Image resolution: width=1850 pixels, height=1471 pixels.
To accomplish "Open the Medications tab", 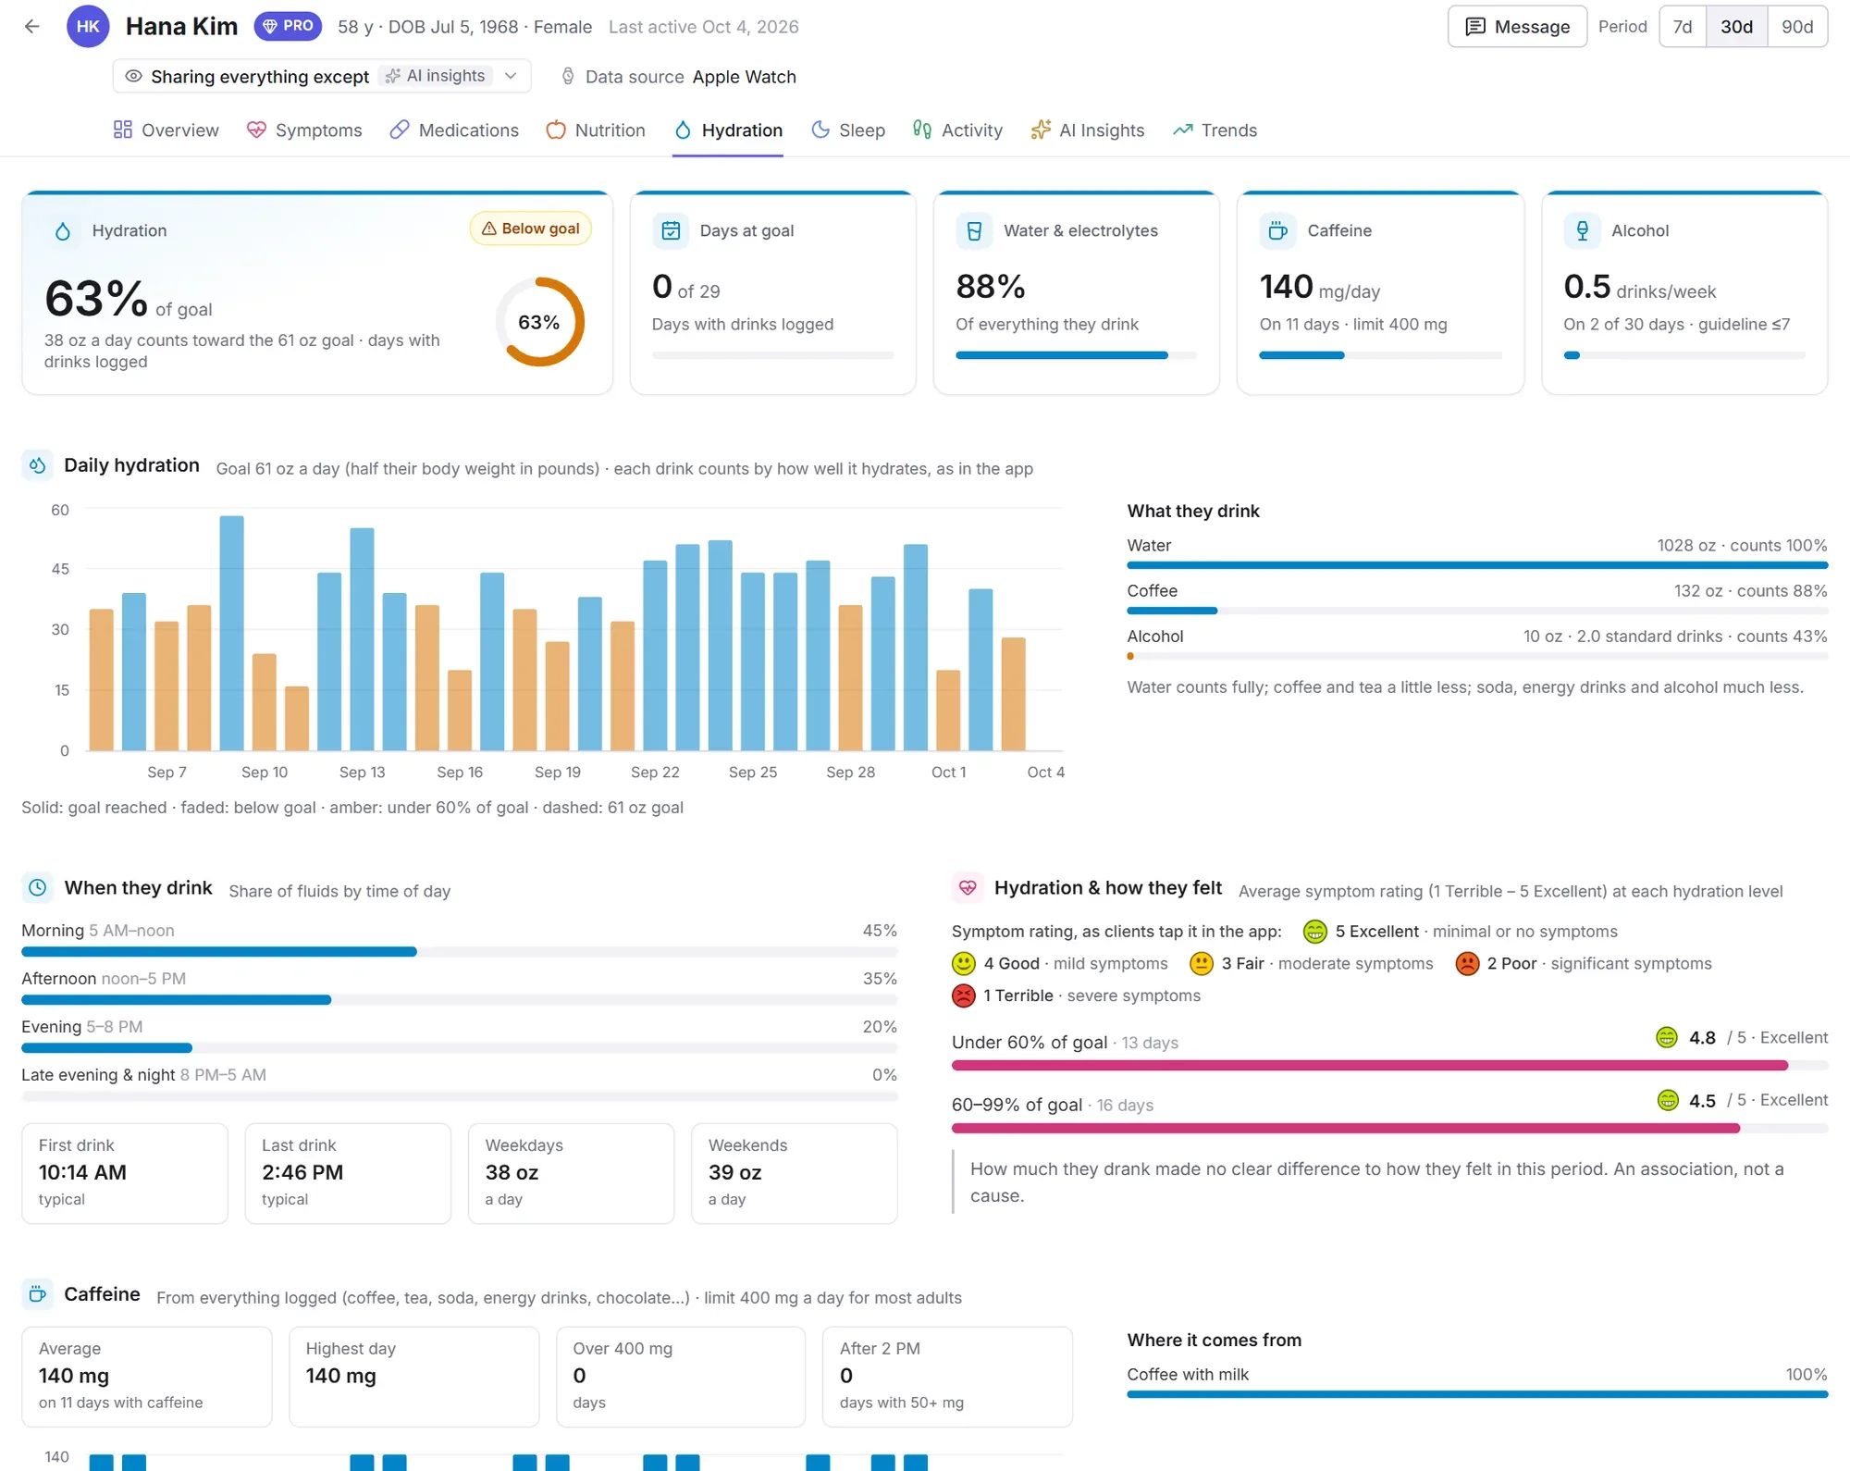I will [x=454, y=130].
